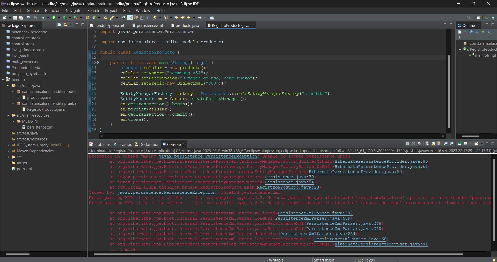Viewport: 497px width, 262px height.
Task: Collapse src/main/java folder
Action: (x=8, y=86)
